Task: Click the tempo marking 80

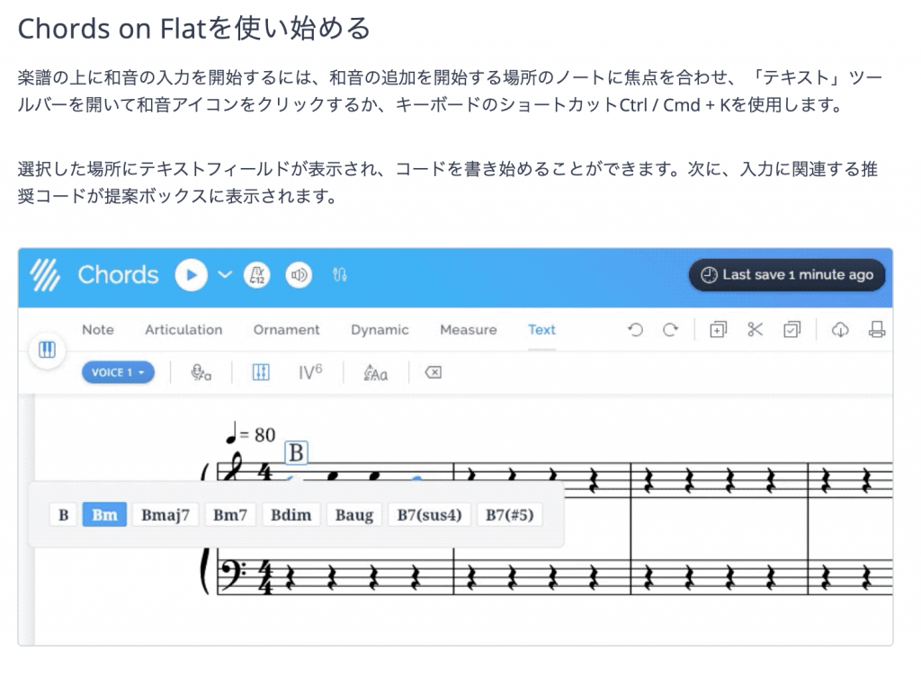Action: (x=251, y=434)
